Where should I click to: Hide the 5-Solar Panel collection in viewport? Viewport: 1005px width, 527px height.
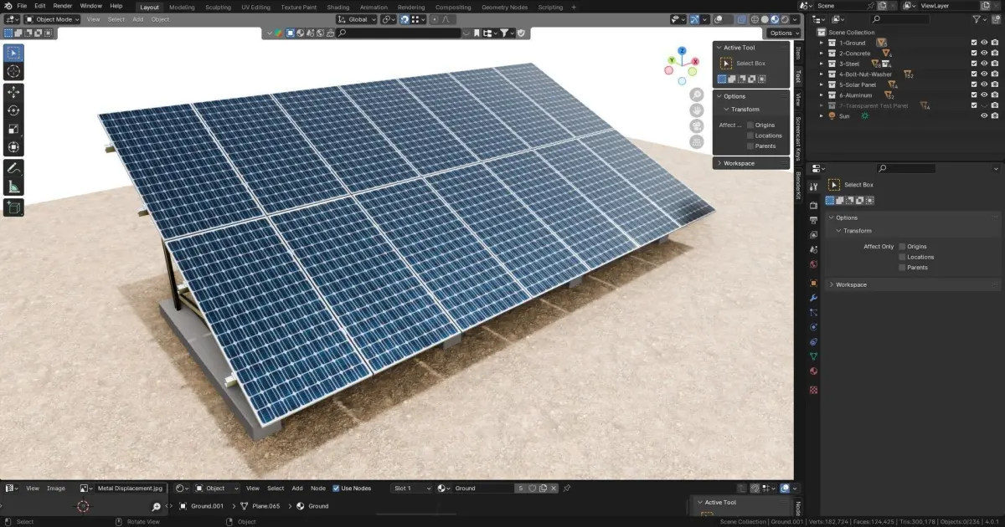pyautogui.click(x=984, y=84)
